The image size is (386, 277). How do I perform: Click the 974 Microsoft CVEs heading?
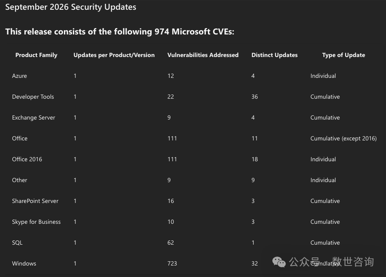(120, 32)
